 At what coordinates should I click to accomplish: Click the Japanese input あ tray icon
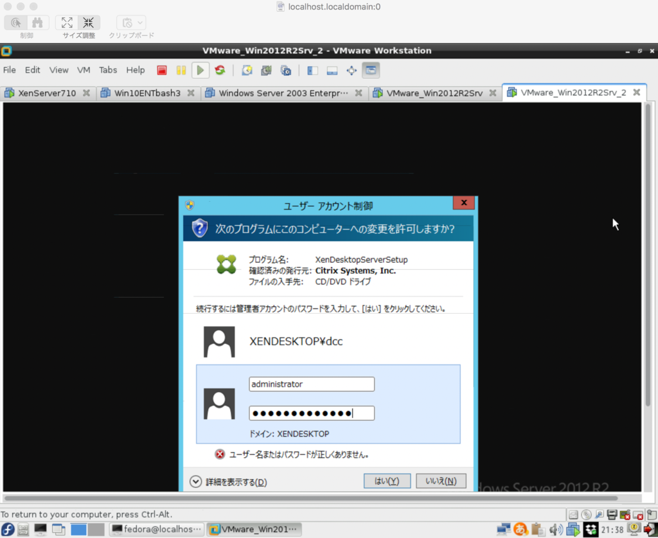point(520,530)
